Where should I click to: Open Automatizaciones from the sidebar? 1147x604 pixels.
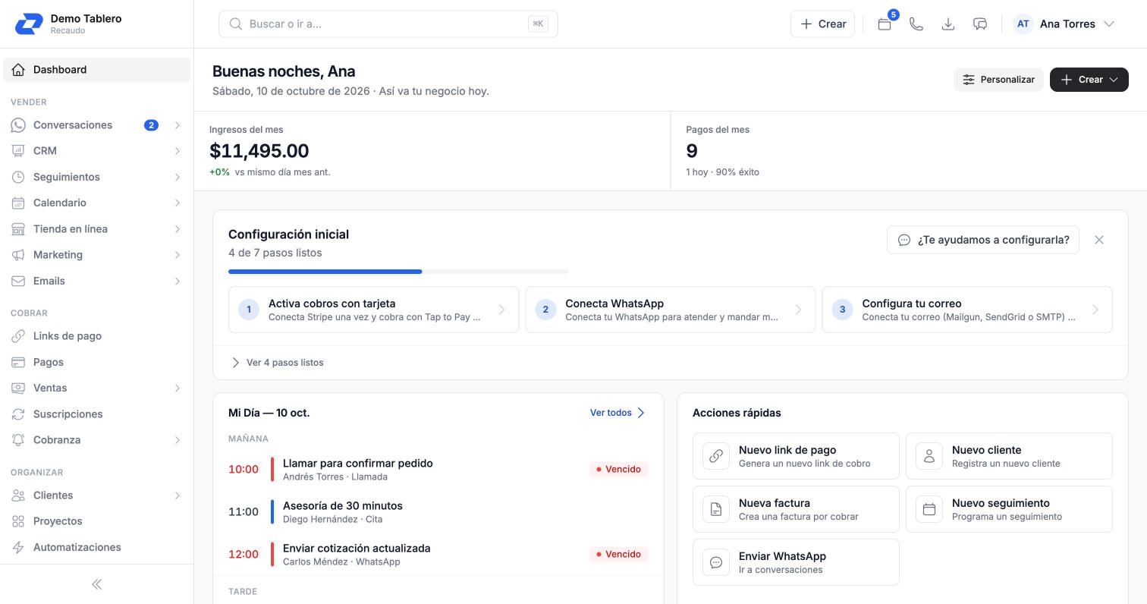click(96, 547)
